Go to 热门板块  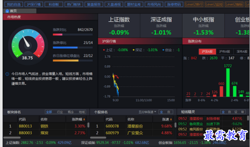pos(74,4)
